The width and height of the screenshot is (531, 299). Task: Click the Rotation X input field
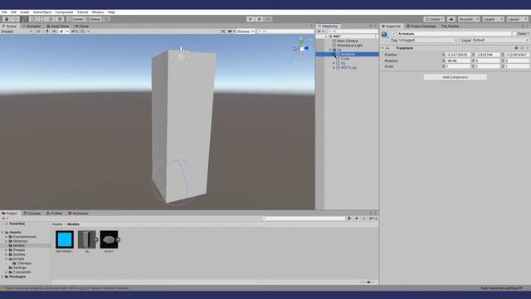(x=458, y=61)
